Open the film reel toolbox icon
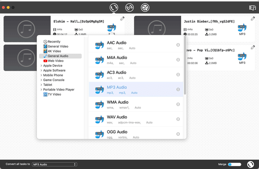 click(x=145, y=7)
